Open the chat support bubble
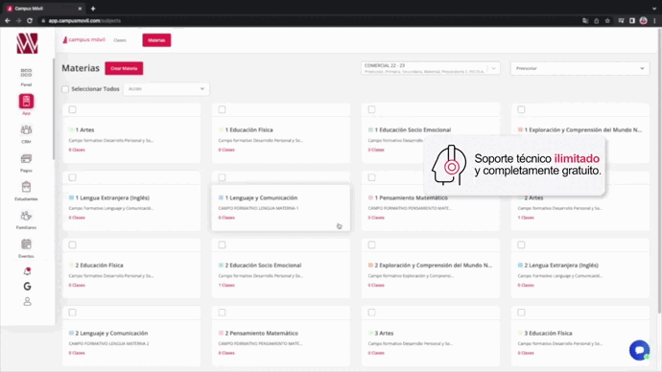 coord(639,350)
